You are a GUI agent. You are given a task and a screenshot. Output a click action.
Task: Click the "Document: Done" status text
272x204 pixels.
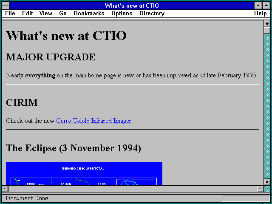27,198
